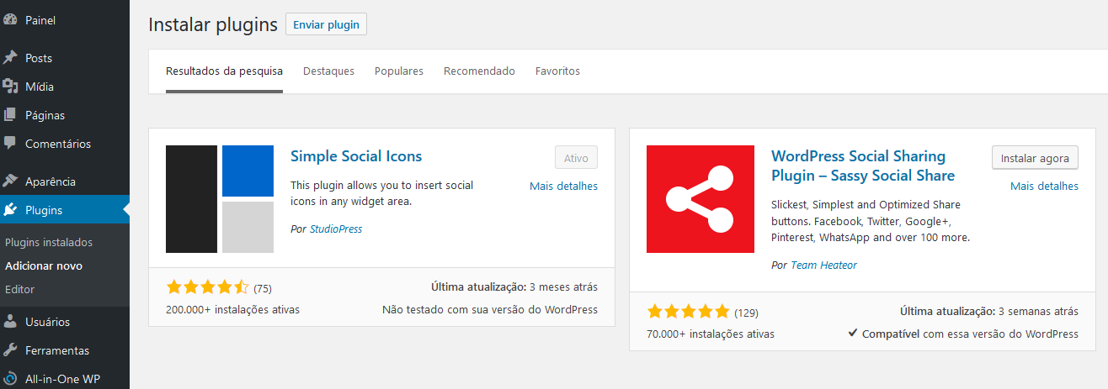The height and width of the screenshot is (389, 1108).
Task: Click 'Não testado com sua versão do WordPress'
Action: [x=490, y=309]
